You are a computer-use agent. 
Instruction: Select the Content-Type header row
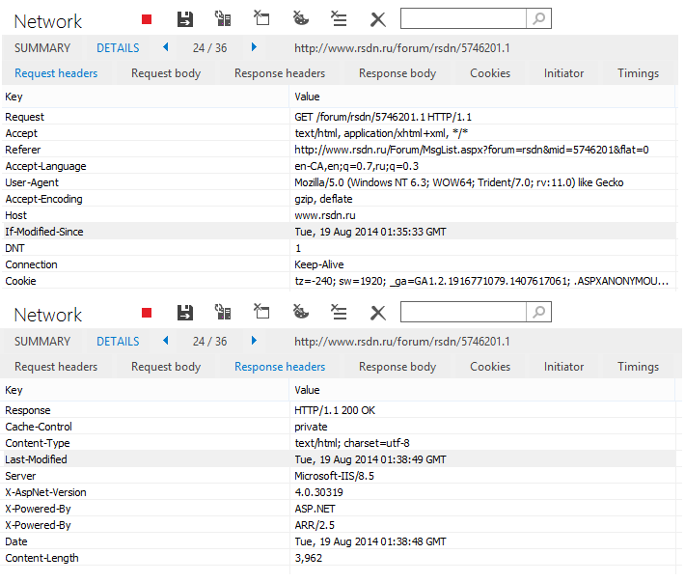pos(339,443)
